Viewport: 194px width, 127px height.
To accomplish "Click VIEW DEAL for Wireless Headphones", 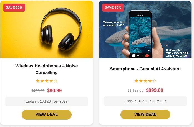I will [47, 115].
